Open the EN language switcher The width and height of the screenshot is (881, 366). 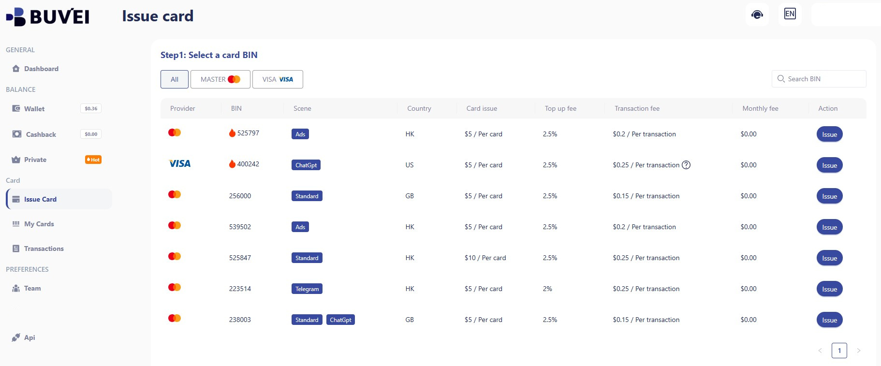pyautogui.click(x=790, y=14)
